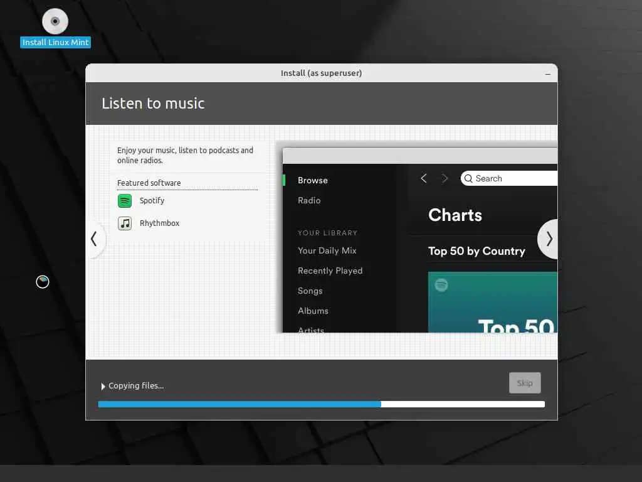Click the Top 50 playlist cover thumbnail
The image size is (642, 482).
pyautogui.click(x=493, y=302)
